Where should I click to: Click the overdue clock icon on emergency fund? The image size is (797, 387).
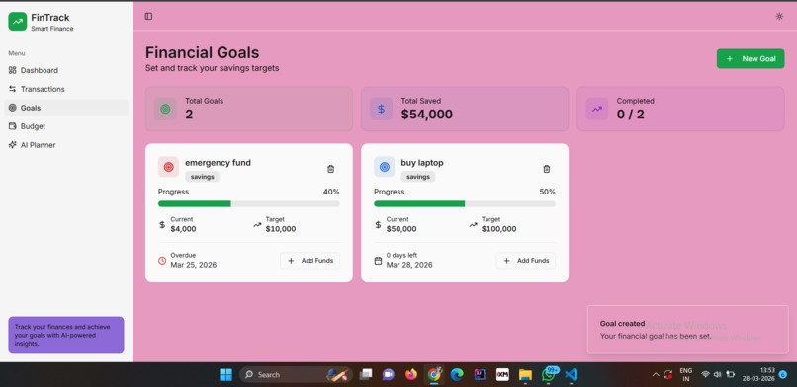click(162, 261)
